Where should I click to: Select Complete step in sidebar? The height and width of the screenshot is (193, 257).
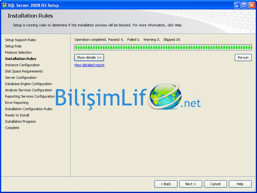[12, 128]
